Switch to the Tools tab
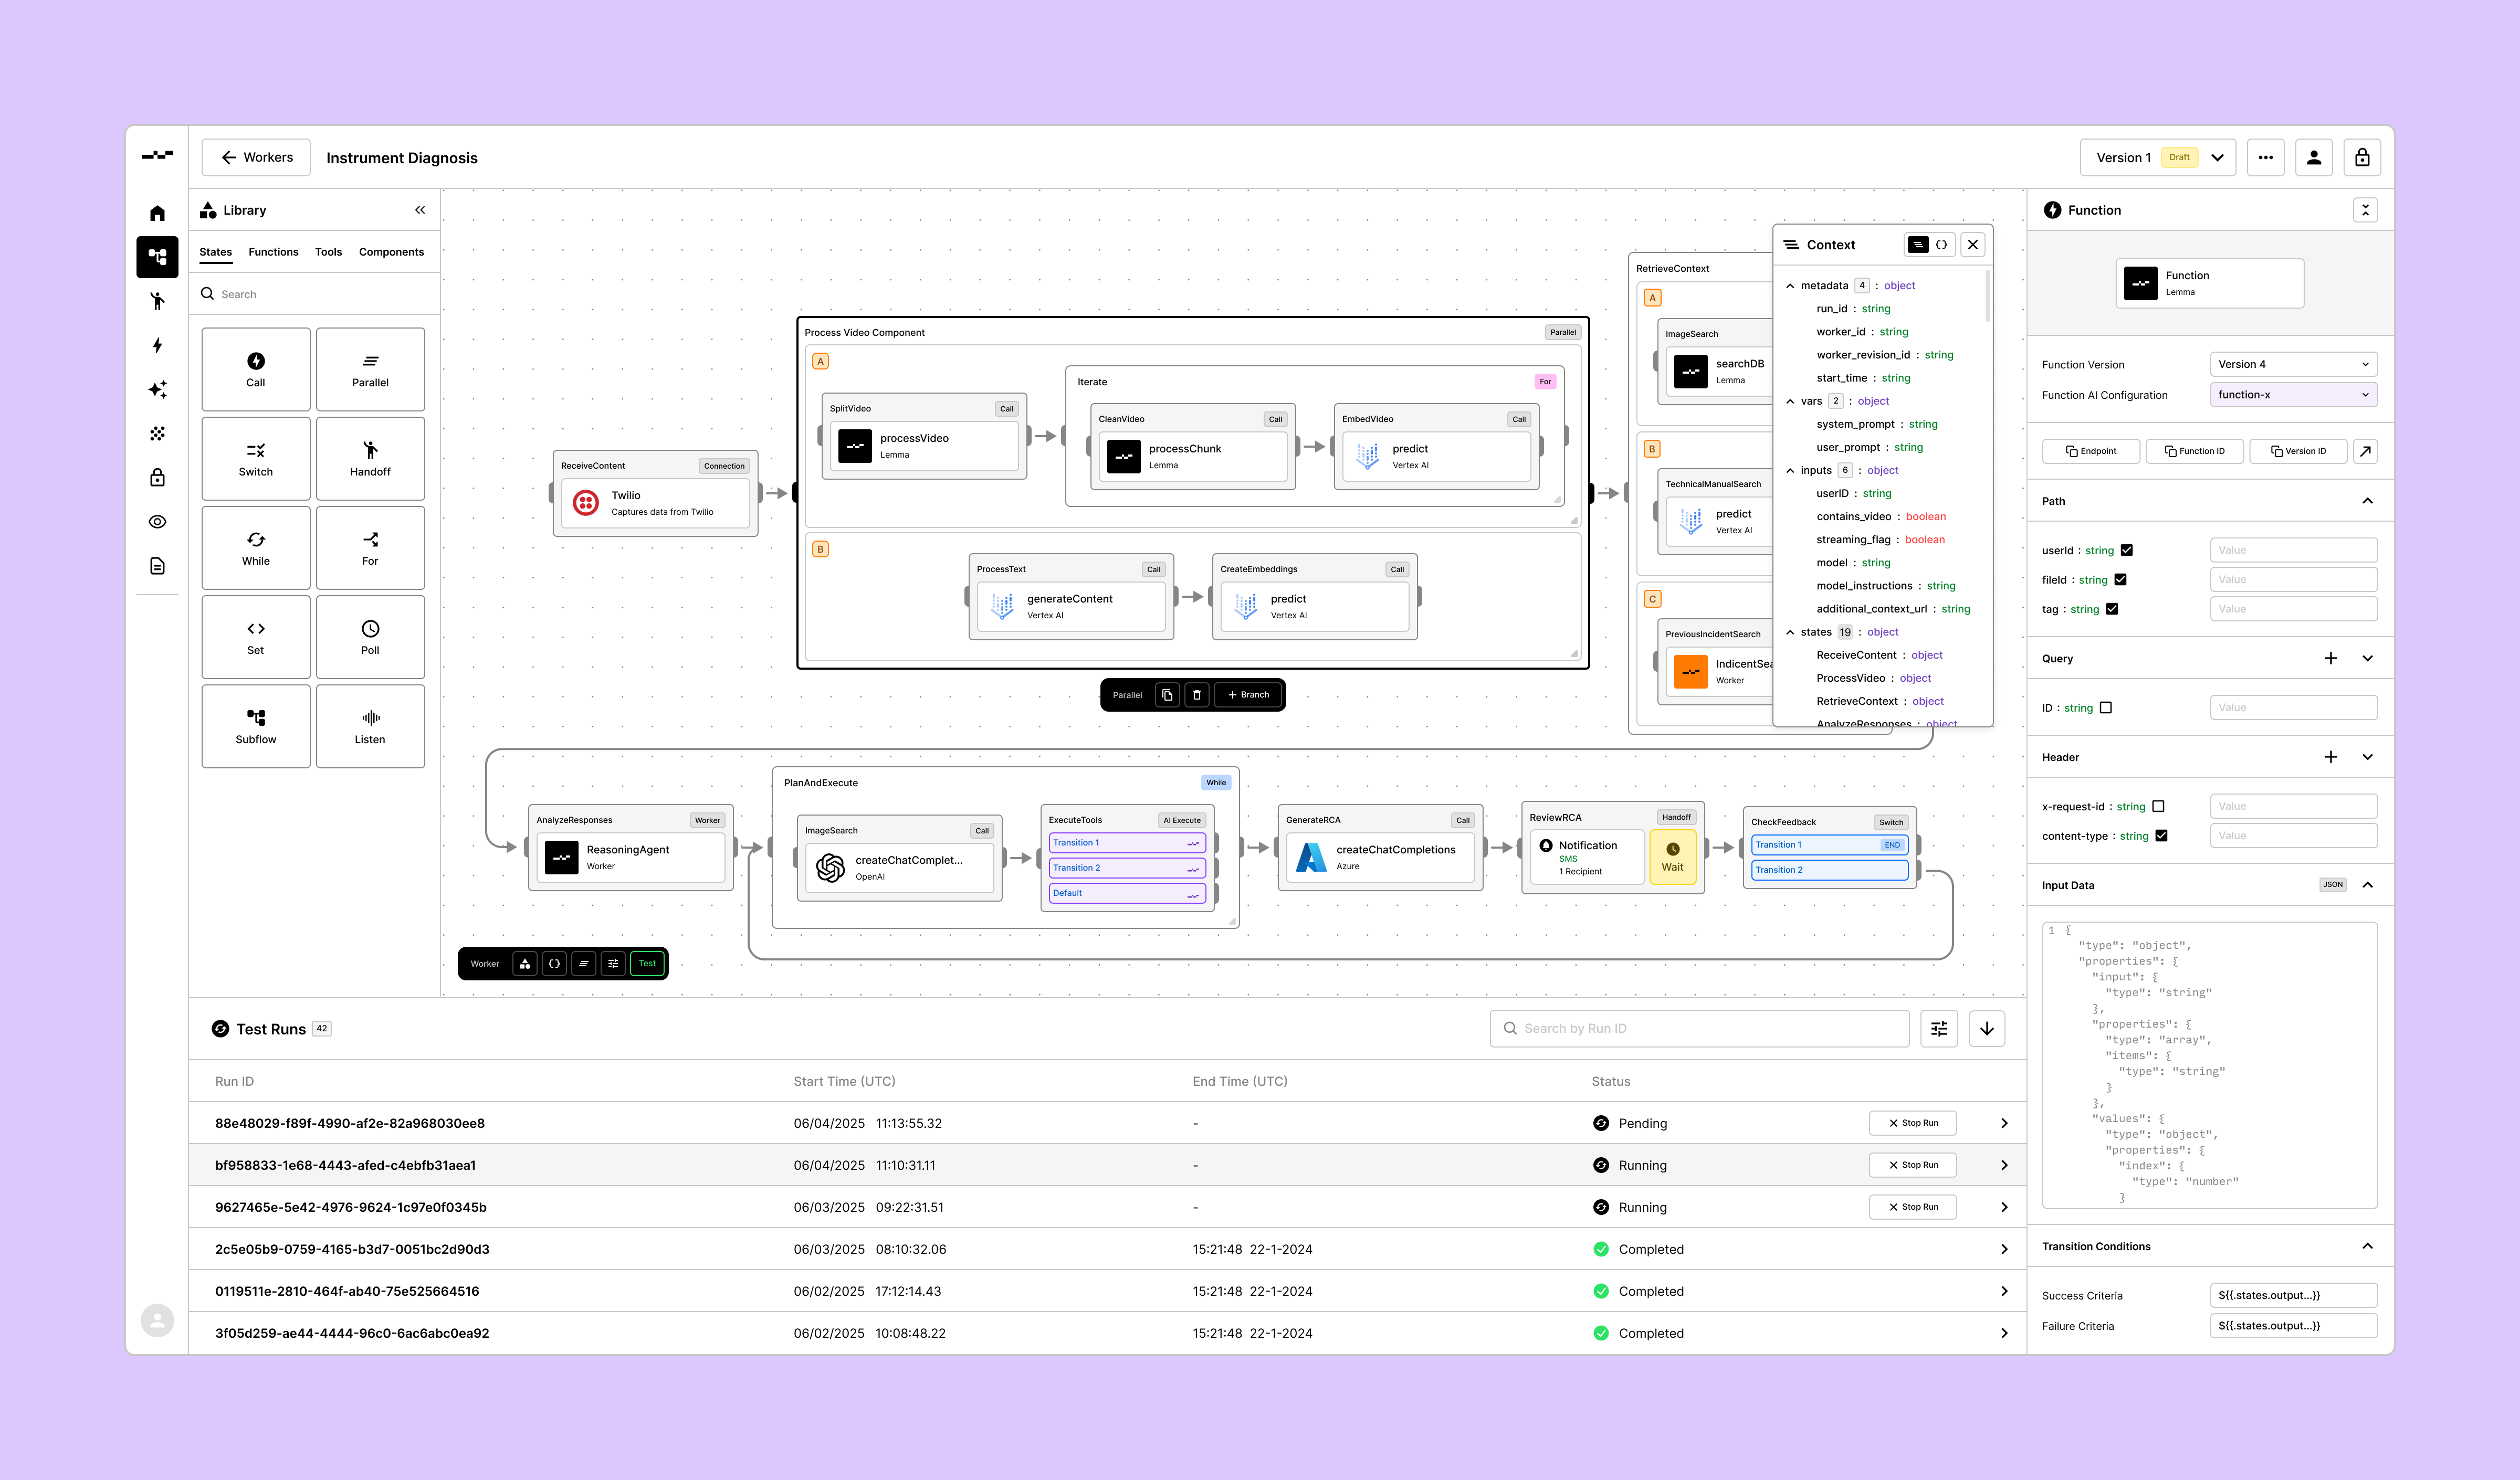The image size is (2520, 1480). tap(328, 252)
